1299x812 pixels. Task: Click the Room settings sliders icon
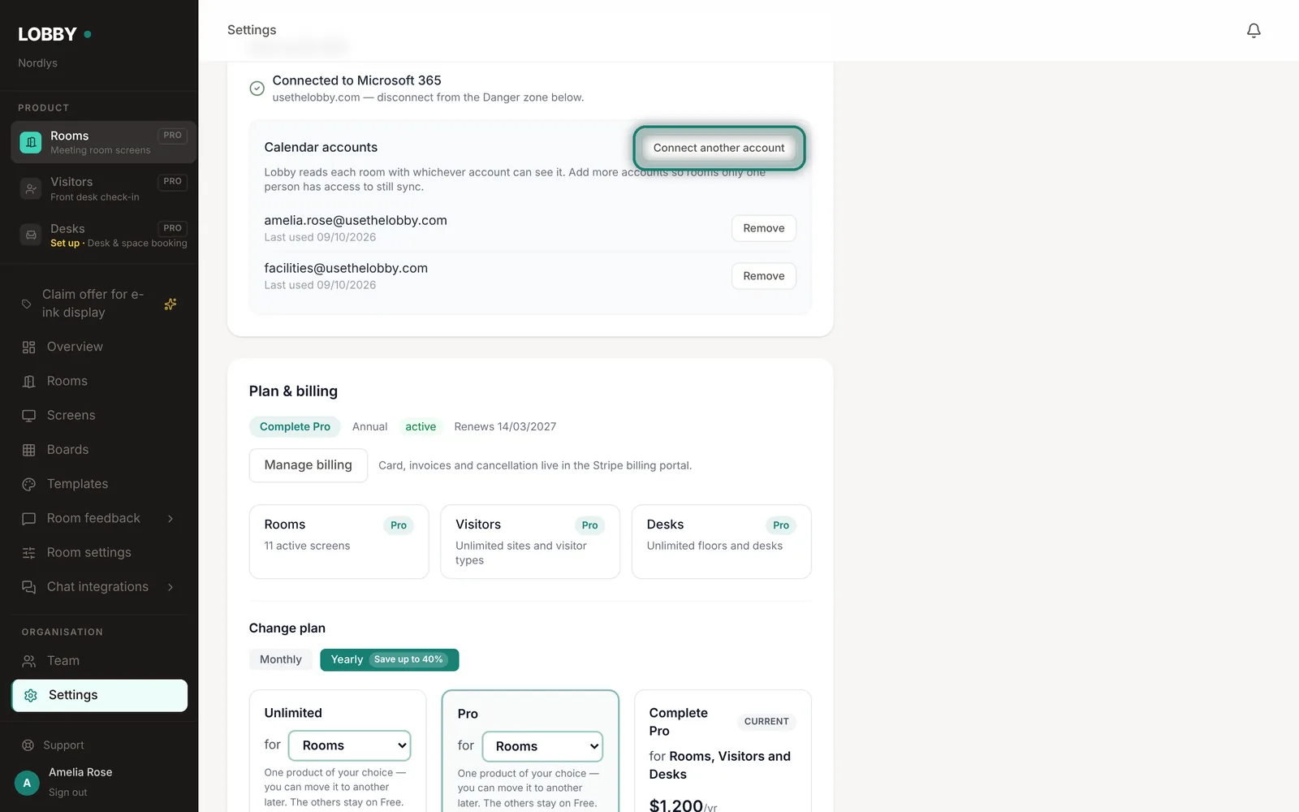(x=29, y=552)
